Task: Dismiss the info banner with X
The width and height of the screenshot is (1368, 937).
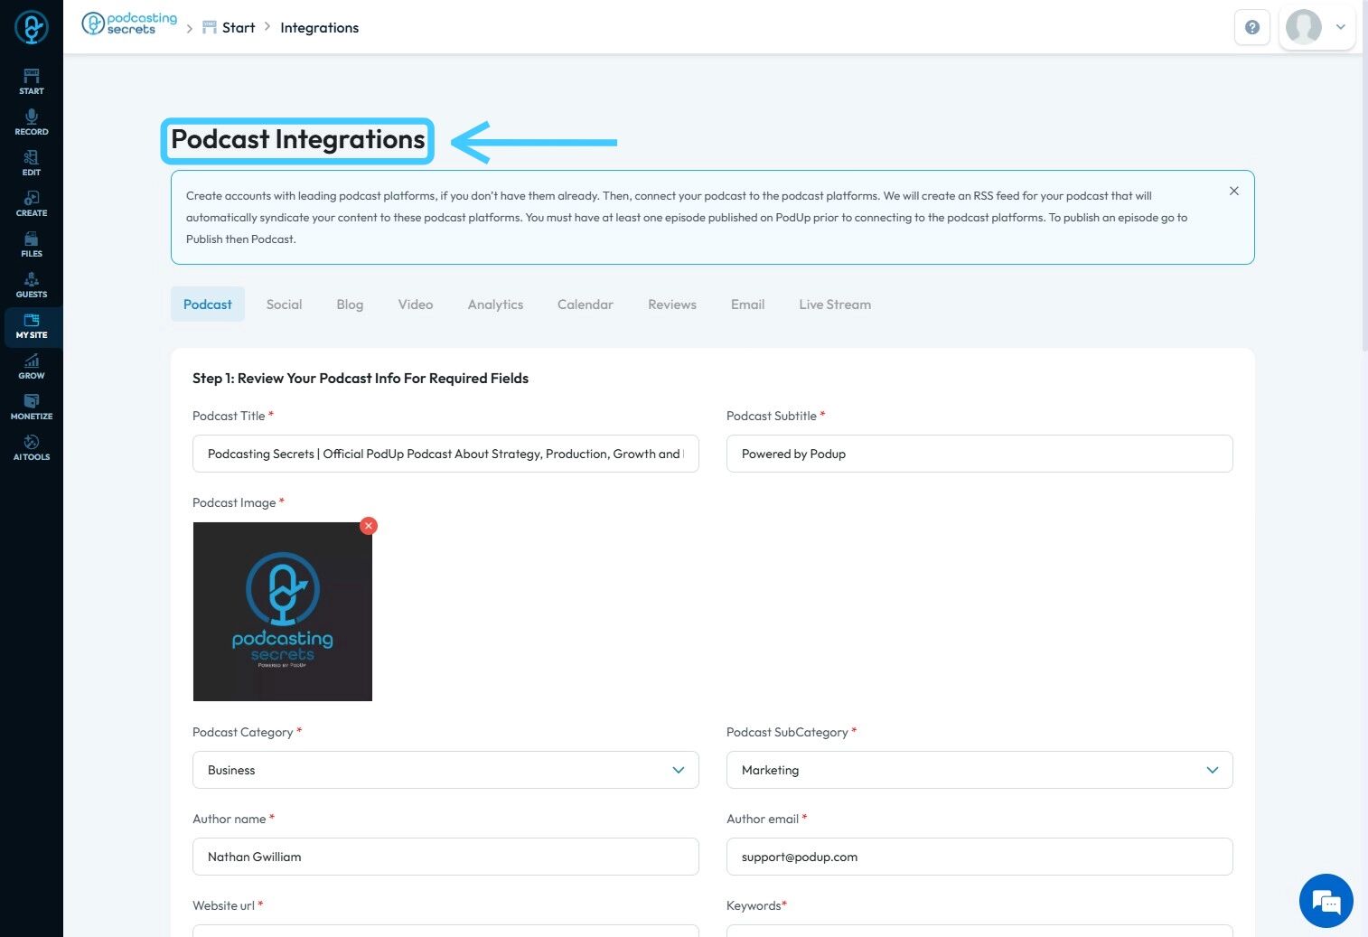Action: [x=1234, y=191]
